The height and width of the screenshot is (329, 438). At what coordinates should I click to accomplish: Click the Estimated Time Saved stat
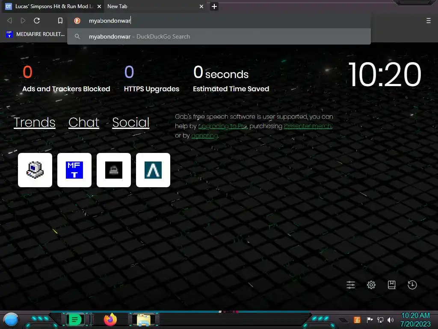[231, 79]
